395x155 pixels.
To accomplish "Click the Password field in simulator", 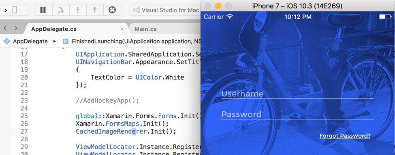I will [297, 114].
